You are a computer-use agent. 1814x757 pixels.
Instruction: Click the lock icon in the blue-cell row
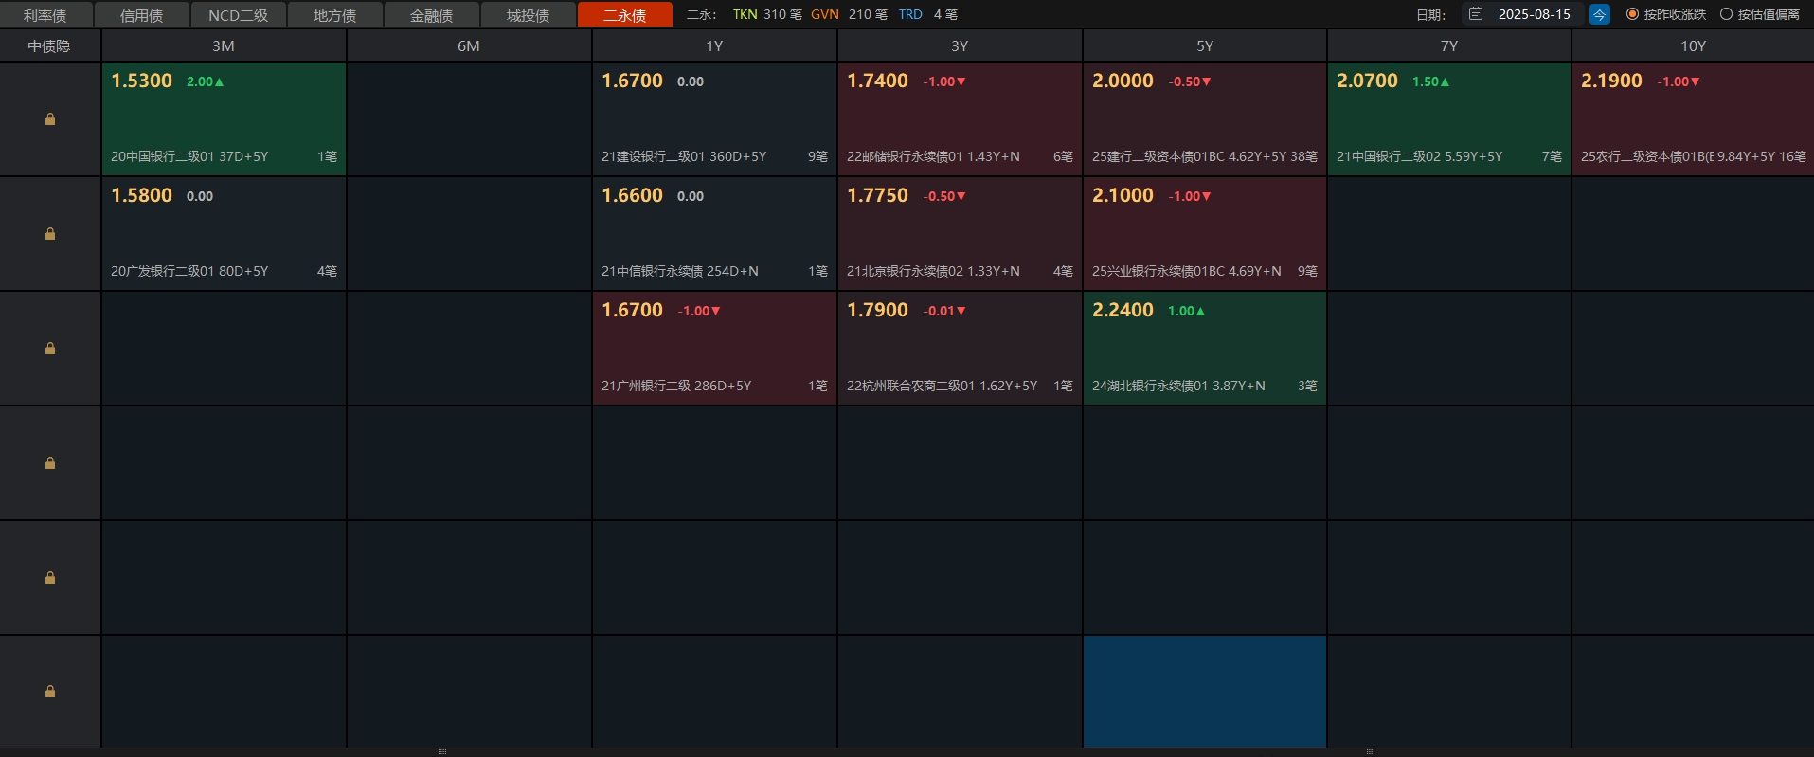[x=50, y=692]
